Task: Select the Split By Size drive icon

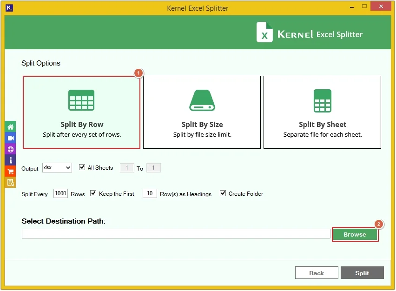Action: click(x=202, y=100)
